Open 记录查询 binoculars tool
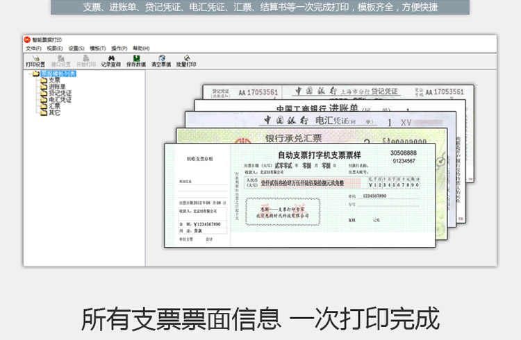 pyautogui.click(x=111, y=62)
